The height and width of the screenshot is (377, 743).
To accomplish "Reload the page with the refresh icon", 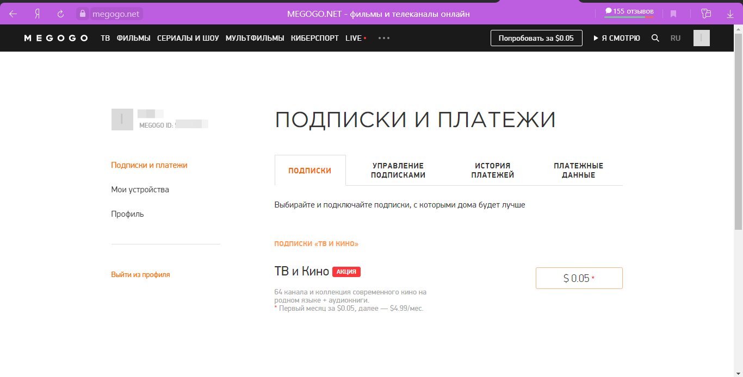I will (x=61, y=14).
